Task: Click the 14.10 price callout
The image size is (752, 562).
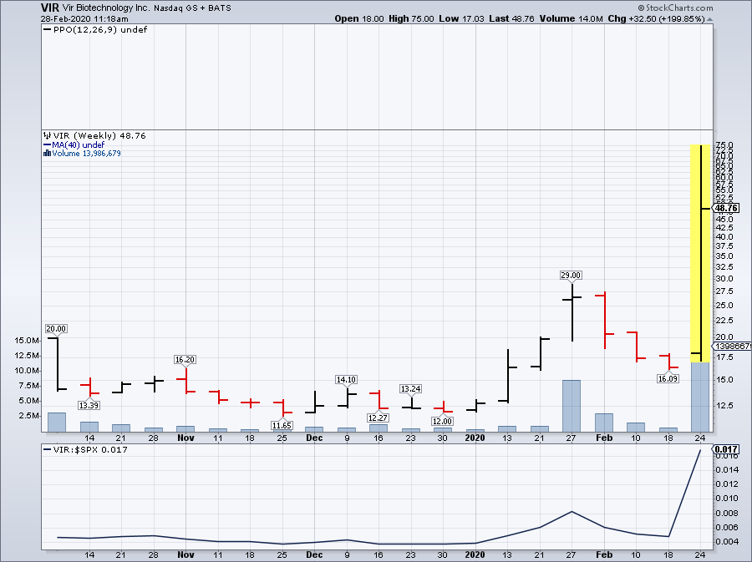Action: coord(346,379)
